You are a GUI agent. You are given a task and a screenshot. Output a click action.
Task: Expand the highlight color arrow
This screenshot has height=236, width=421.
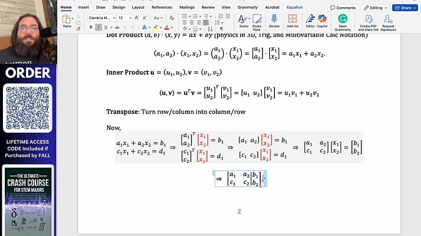[x=161, y=27]
